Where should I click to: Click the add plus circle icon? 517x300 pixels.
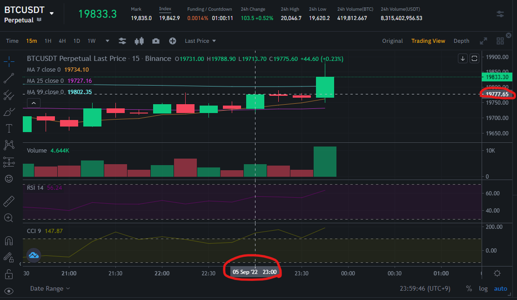[173, 41]
